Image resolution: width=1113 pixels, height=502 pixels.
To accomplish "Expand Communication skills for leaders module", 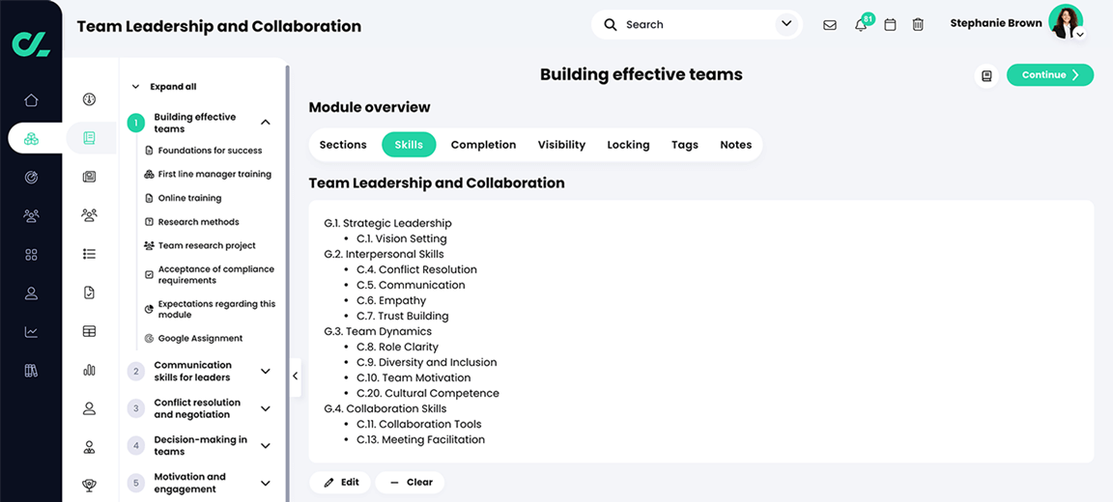I will 266,371.
